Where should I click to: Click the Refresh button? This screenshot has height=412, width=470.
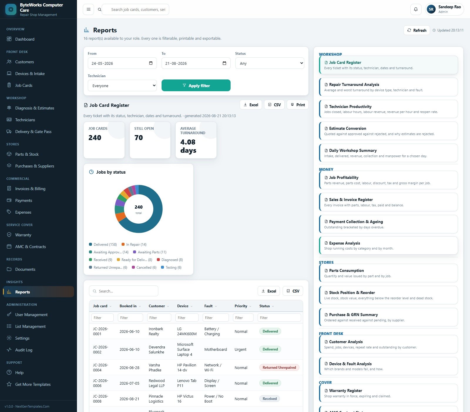click(x=417, y=30)
